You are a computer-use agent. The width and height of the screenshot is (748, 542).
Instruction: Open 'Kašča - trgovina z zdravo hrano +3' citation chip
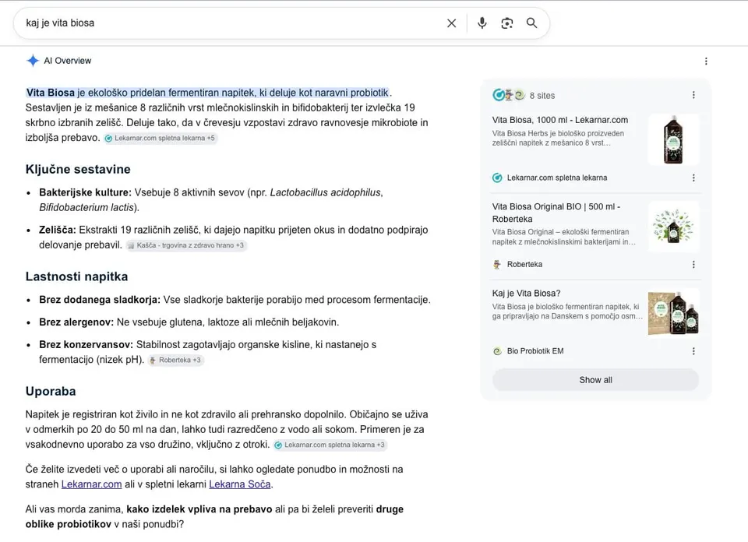point(186,245)
